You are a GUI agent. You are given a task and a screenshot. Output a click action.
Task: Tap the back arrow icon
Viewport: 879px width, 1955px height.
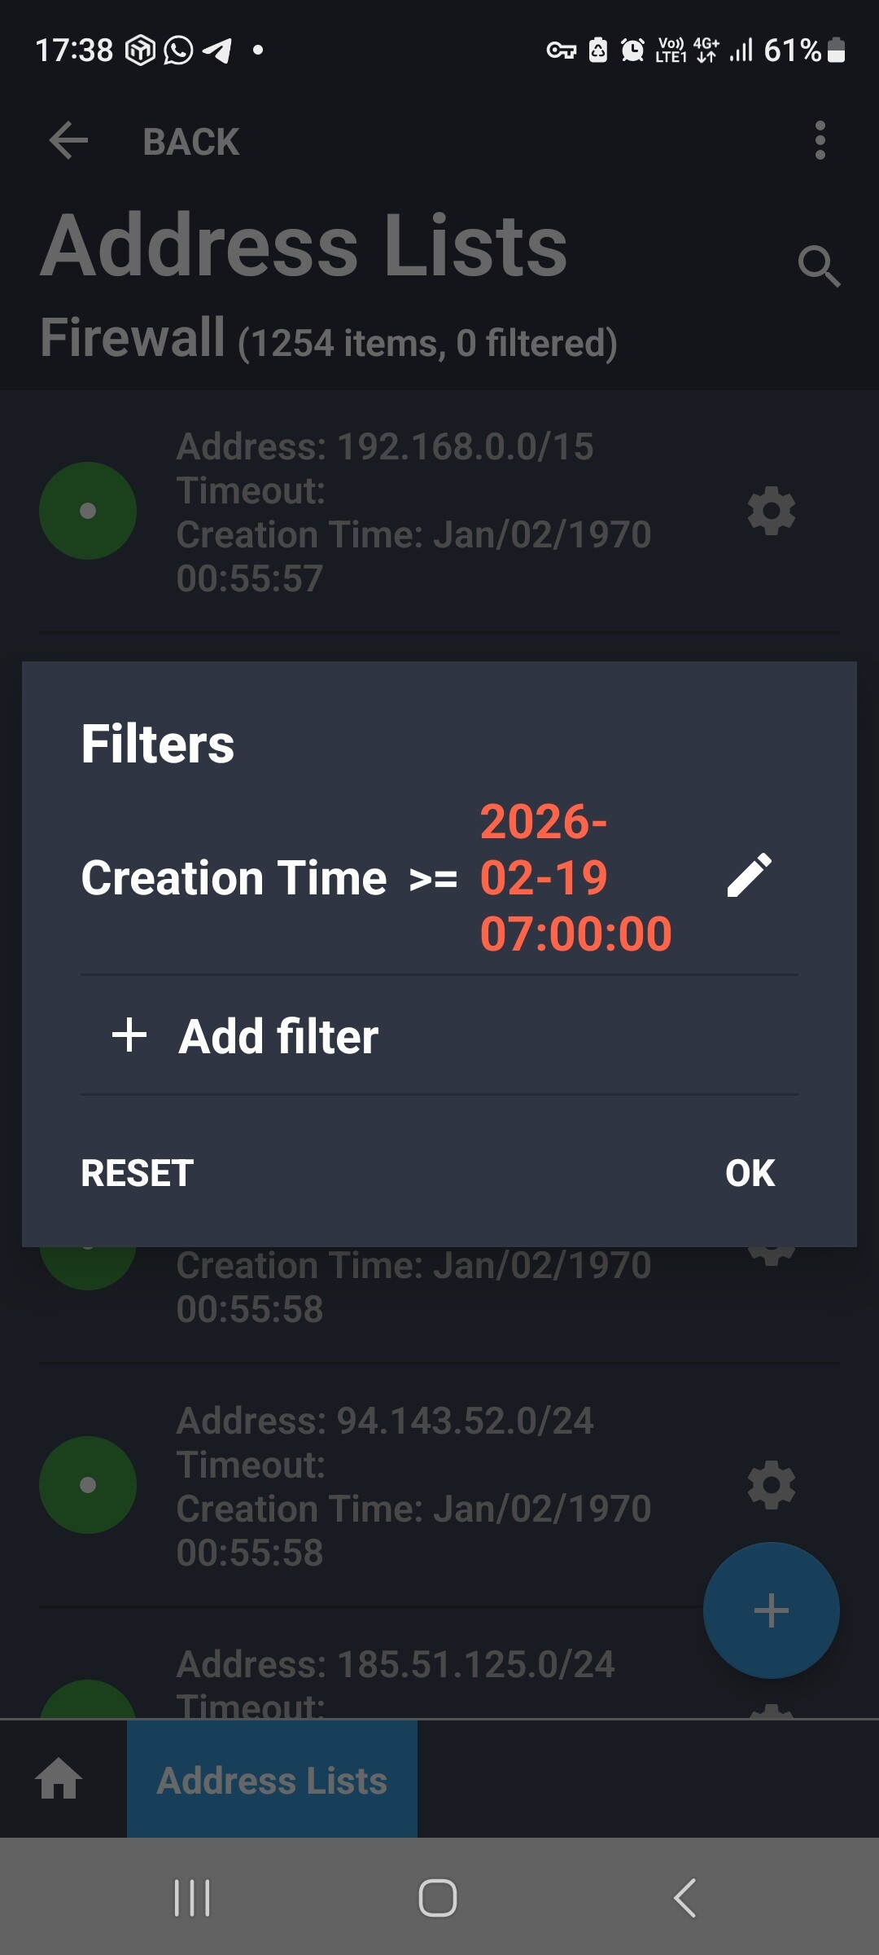[x=68, y=141]
